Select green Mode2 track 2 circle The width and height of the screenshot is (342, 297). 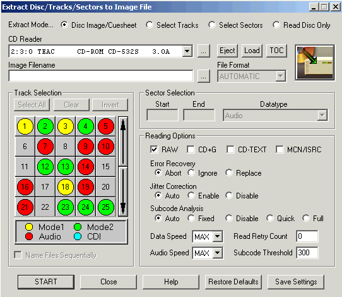click(x=45, y=126)
